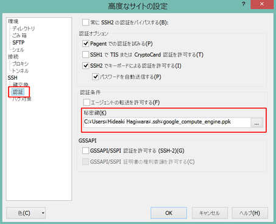Close the 高度なサイトの設定 dialog
Screen dimensions: 276x224
(262, 4)
